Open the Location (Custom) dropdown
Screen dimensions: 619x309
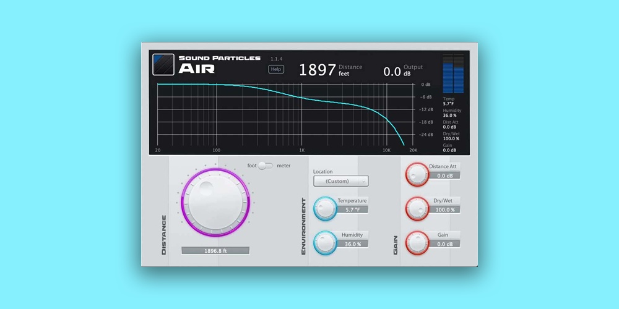click(x=340, y=181)
